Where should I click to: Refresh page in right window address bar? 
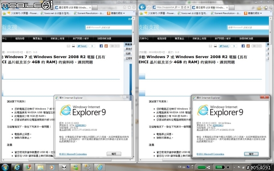pos(185,7)
